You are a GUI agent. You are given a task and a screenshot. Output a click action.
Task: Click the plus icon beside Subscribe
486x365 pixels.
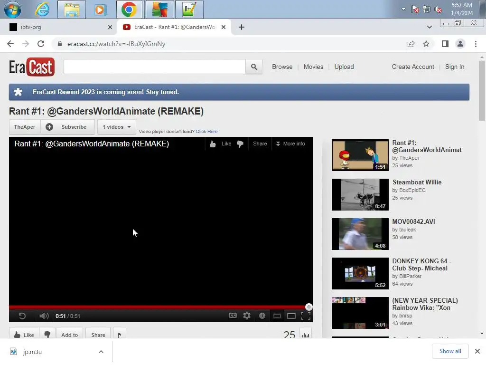pyautogui.click(x=49, y=127)
